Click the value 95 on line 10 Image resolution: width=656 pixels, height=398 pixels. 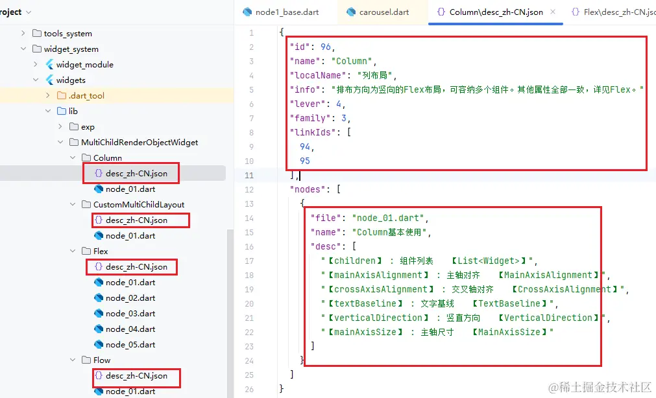pos(305,161)
